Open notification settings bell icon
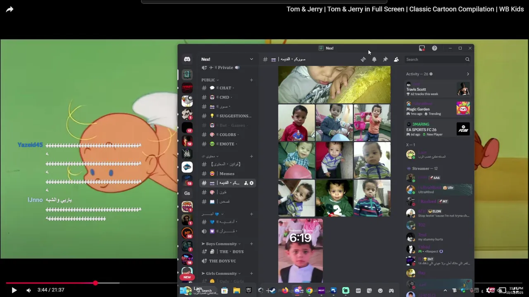The height and width of the screenshot is (297, 529). click(x=374, y=59)
